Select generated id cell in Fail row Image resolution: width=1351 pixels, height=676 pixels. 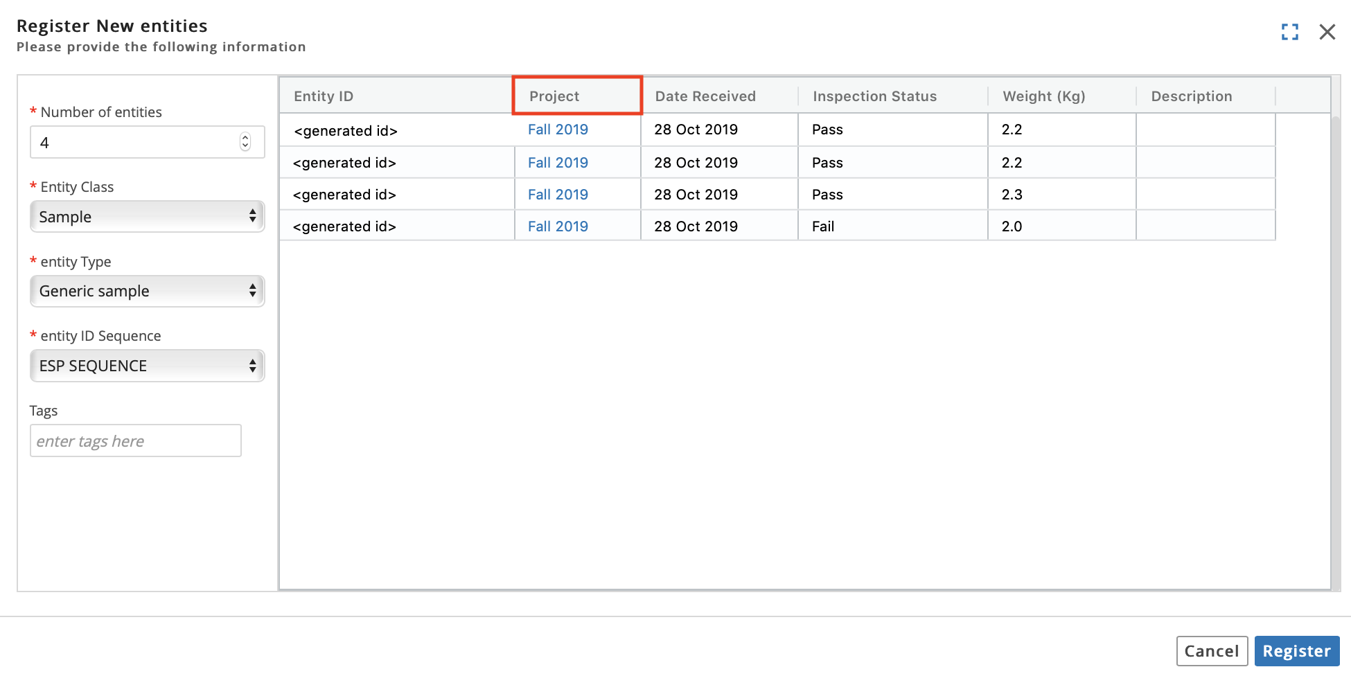(x=397, y=226)
